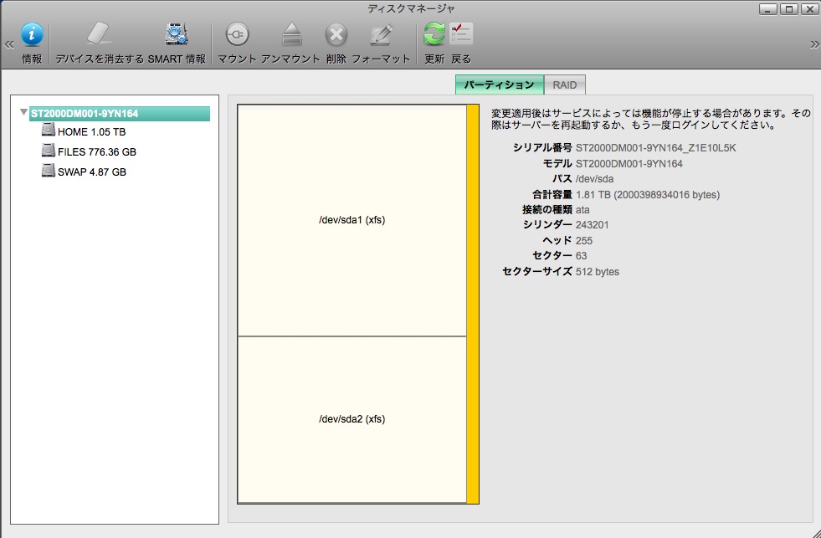Switch to the パーティション tab

pyautogui.click(x=500, y=85)
